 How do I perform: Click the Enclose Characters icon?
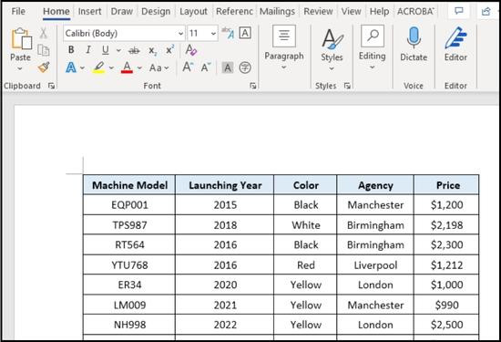pyautogui.click(x=245, y=67)
